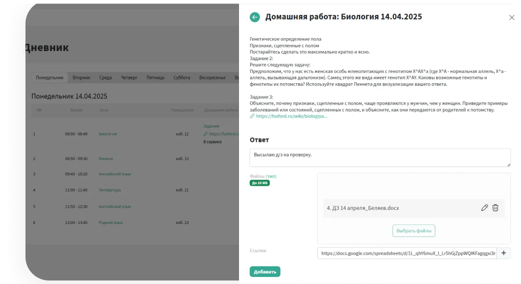Viewport: 521px width, 284px height.
Task: Focus the answer text area
Action: tap(380, 158)
